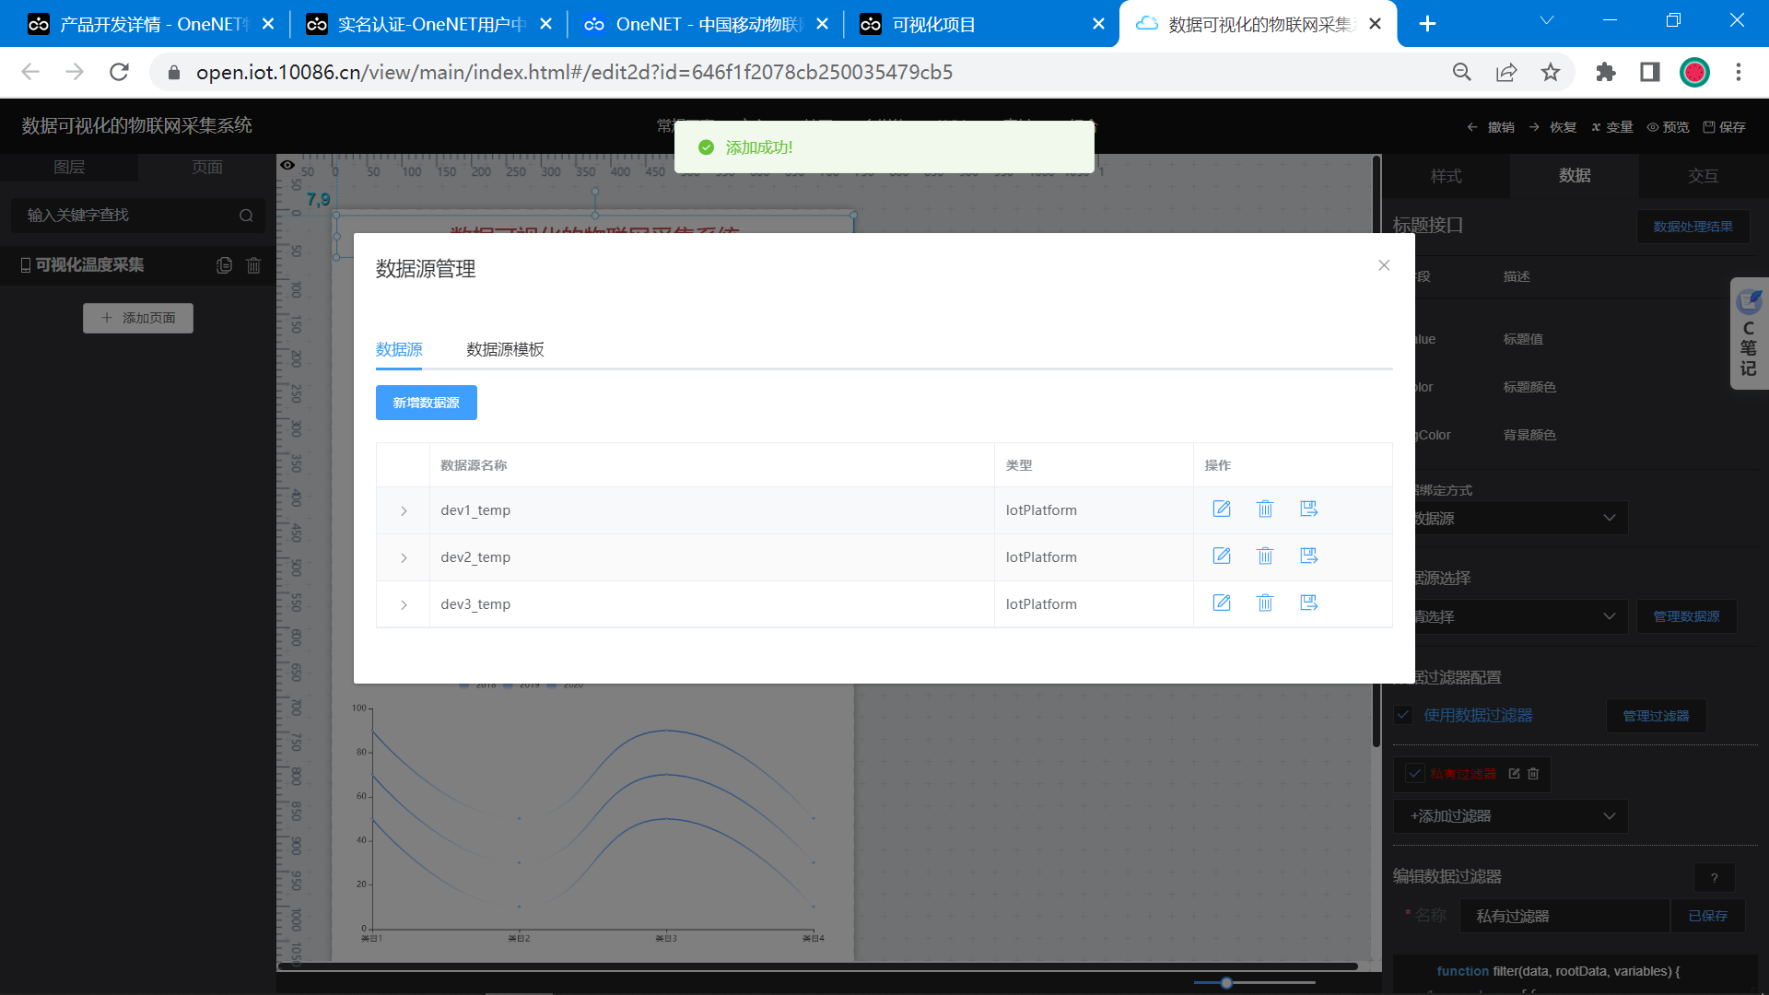Duplicate the 可视化温度采集 page
The width and height of the screenshot is (1769, 995).
tap(224, 265)
